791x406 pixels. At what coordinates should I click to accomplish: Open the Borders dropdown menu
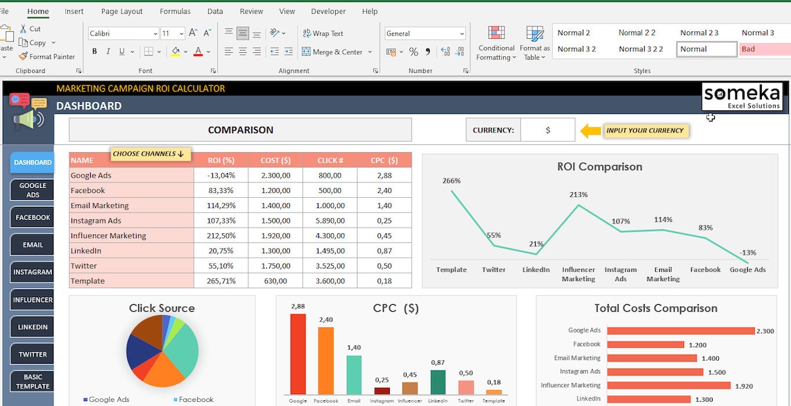pos(159,51)
